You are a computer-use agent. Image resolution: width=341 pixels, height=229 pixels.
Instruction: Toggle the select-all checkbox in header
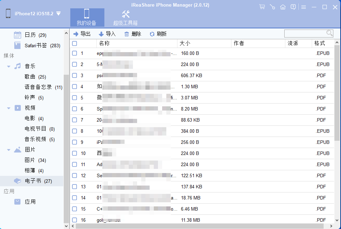[x=74, y=43]
